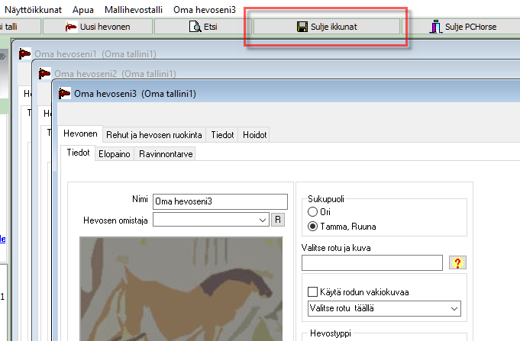Open the Näyttöikkunat menu

tap(33, 9)
